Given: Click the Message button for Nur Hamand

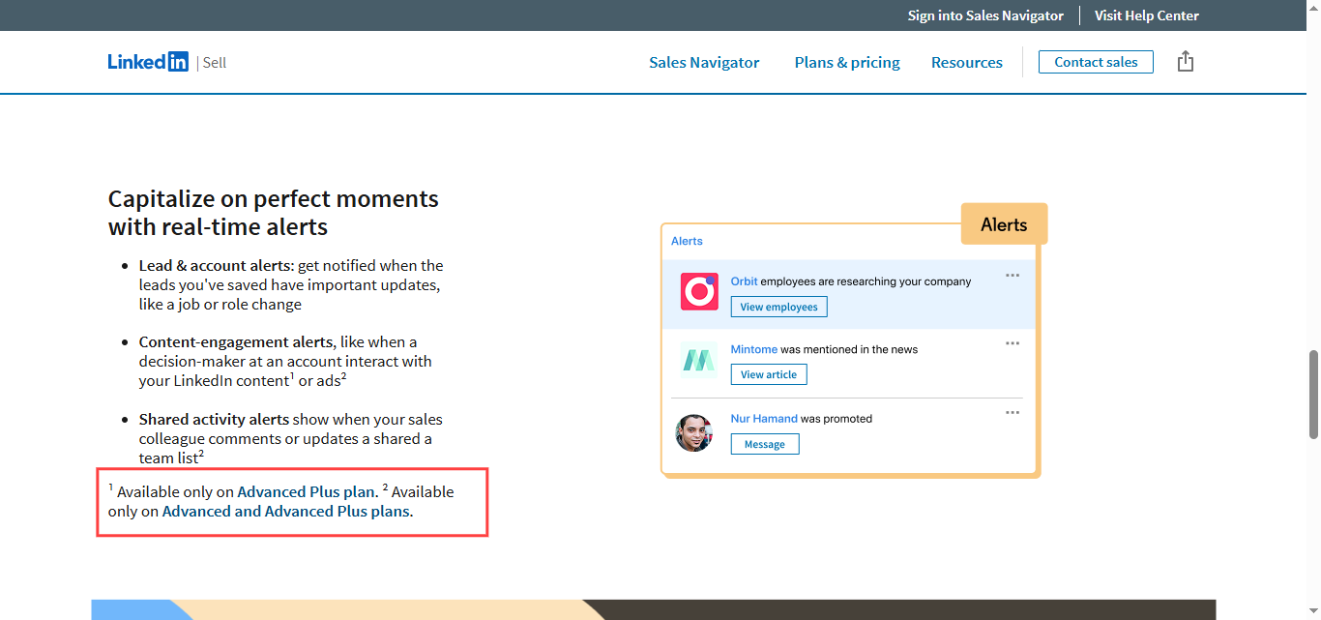Looking at the screenshot, I should tap(765, 444).
